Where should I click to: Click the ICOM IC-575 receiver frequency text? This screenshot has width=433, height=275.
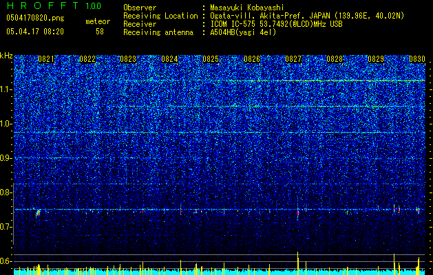pyautogui.click(x=276, y=24)
